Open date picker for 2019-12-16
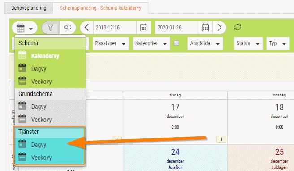This screenshot has height=171, width=294. tap(143, 28)
